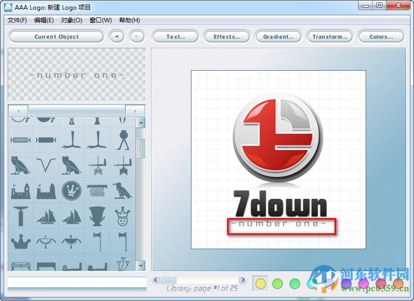Choose the V-shaped symbol in library
Image resolution: width=414 pixels, height=301 pixels.
pyautogui.click(x=46, y=165)
